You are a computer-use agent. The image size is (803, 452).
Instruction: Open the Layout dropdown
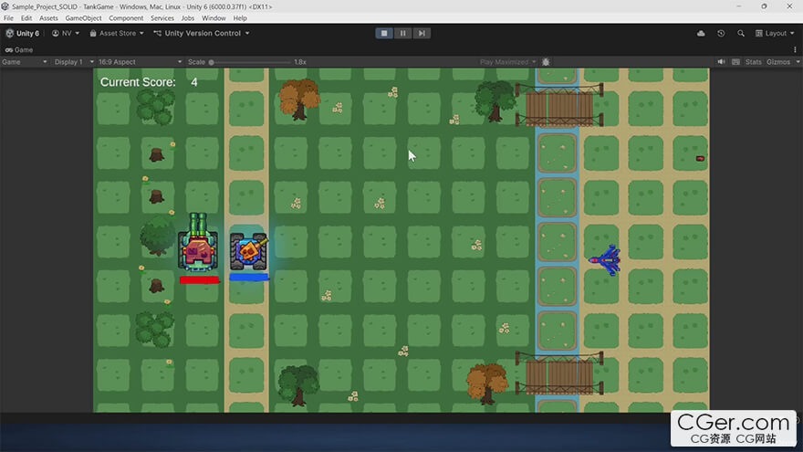775,34
